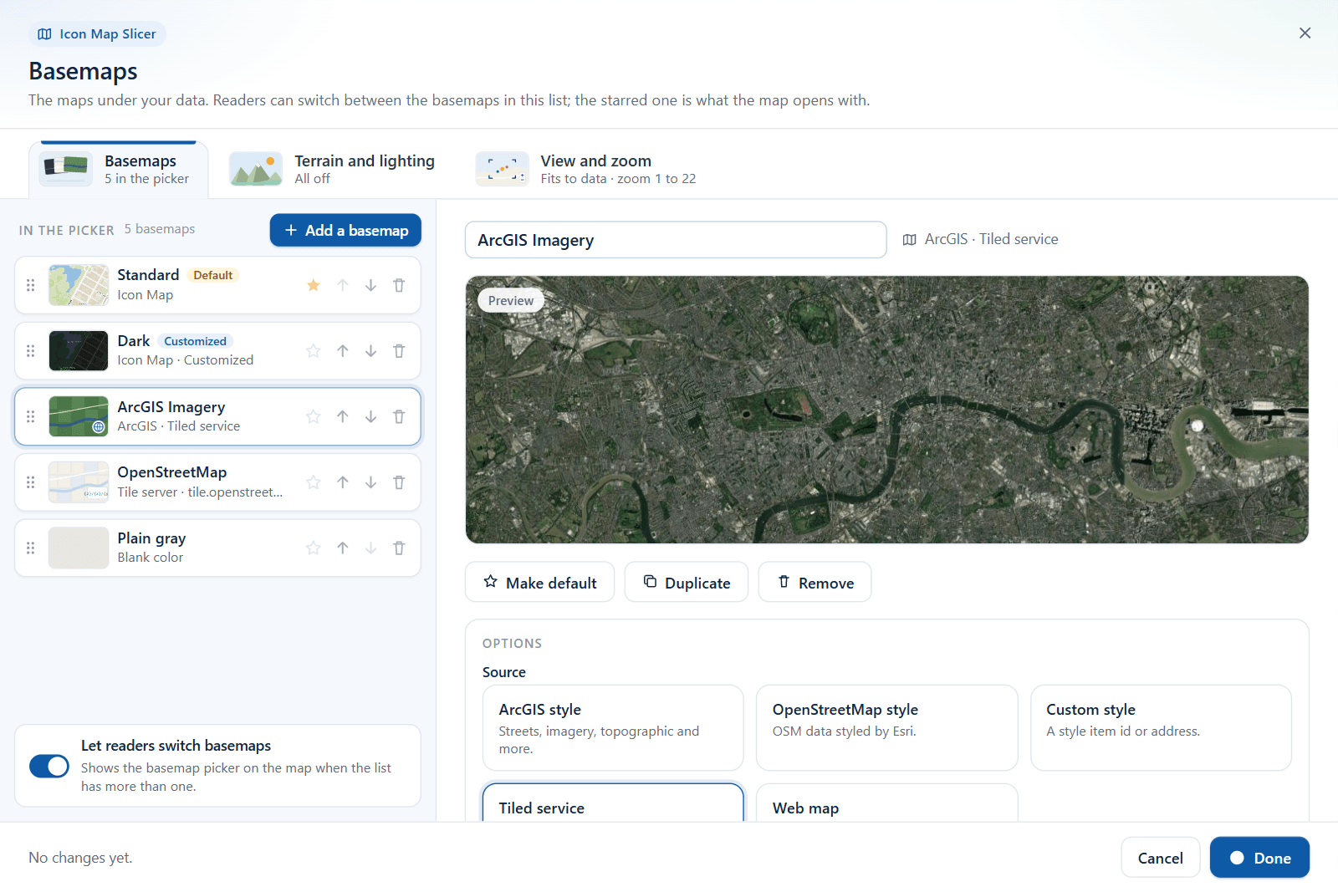This screenshot has width=1338, height=892.
Task: Delete the ArcGIS Imagery basemap
Action: point(399,416)
